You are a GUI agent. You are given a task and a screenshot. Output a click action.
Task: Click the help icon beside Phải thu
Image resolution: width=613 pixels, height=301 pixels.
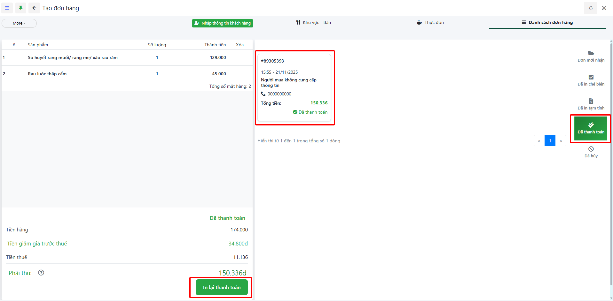coord(41,273)
